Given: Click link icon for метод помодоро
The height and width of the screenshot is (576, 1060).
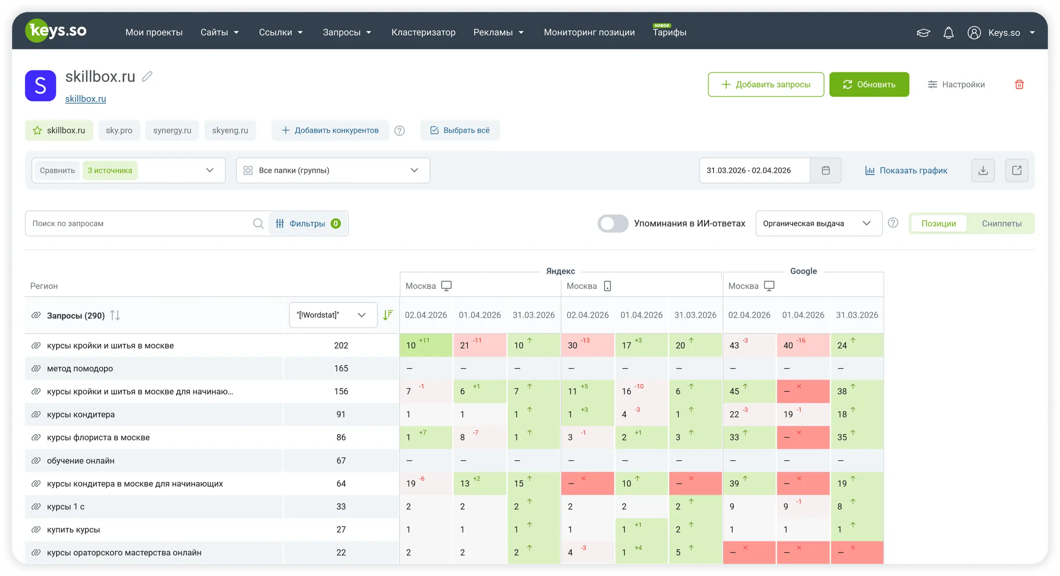Looking at the screenshot, I should tap(36, 369).
